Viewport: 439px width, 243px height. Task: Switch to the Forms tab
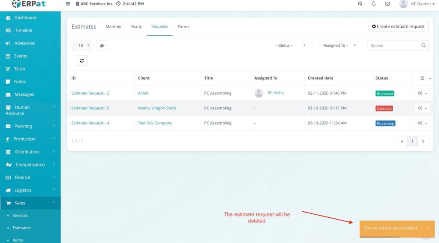[x=183, y=27]
